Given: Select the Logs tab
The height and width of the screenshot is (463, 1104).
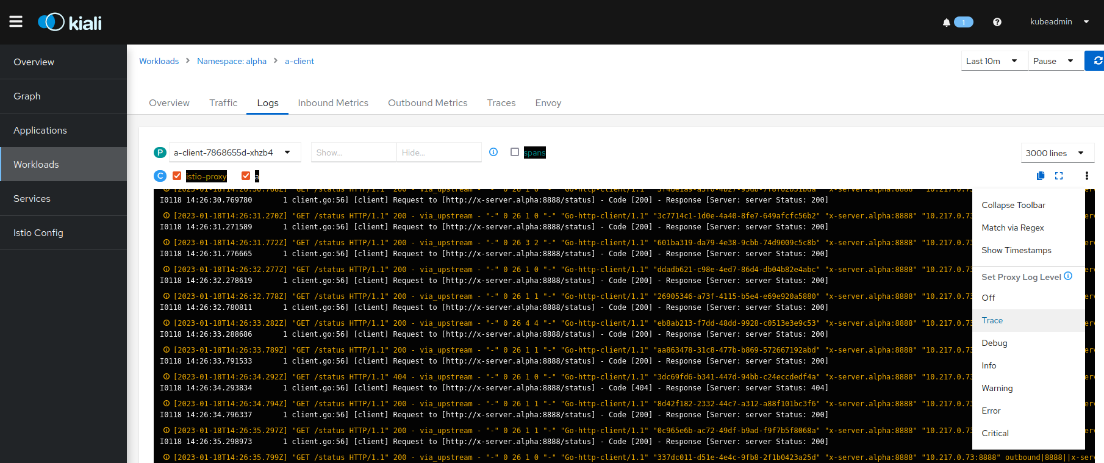Looking at the screenshot, I should pyautogui.click(x=268, y=103).
